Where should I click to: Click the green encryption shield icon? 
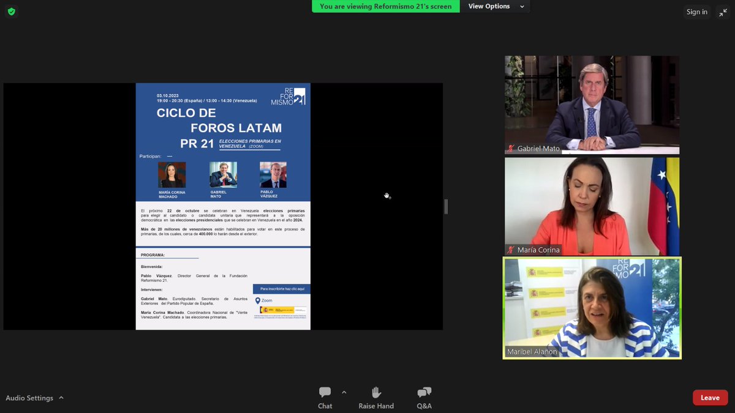[x=11, y=12]
